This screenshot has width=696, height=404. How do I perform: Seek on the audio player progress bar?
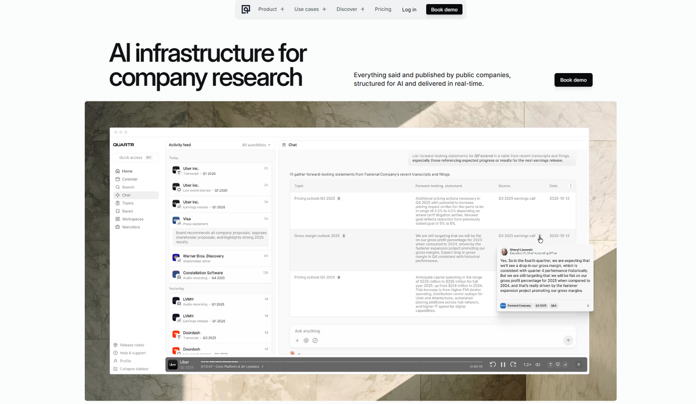pos(342,362)
